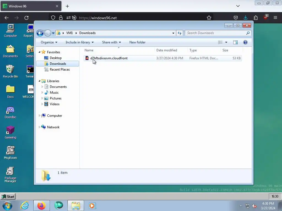
Task: Open the Share with dropdown
Action: (111, 42)
